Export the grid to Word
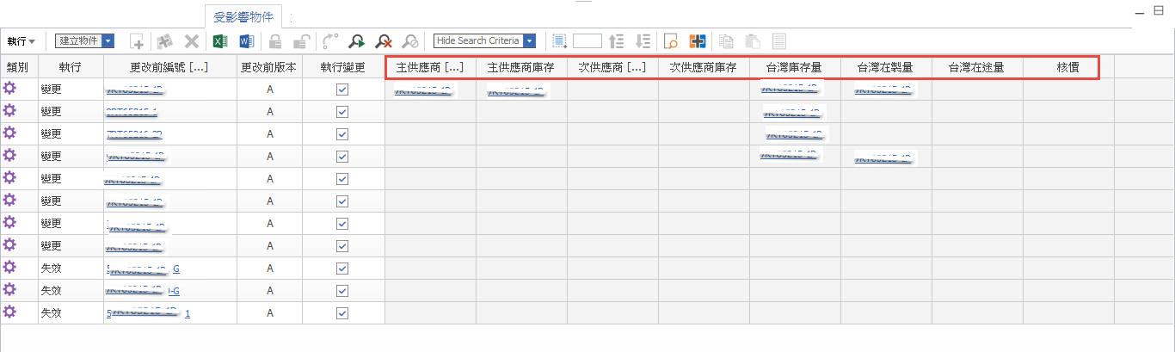The height and width of the screenshot is (352, 1175). (246, 41)
